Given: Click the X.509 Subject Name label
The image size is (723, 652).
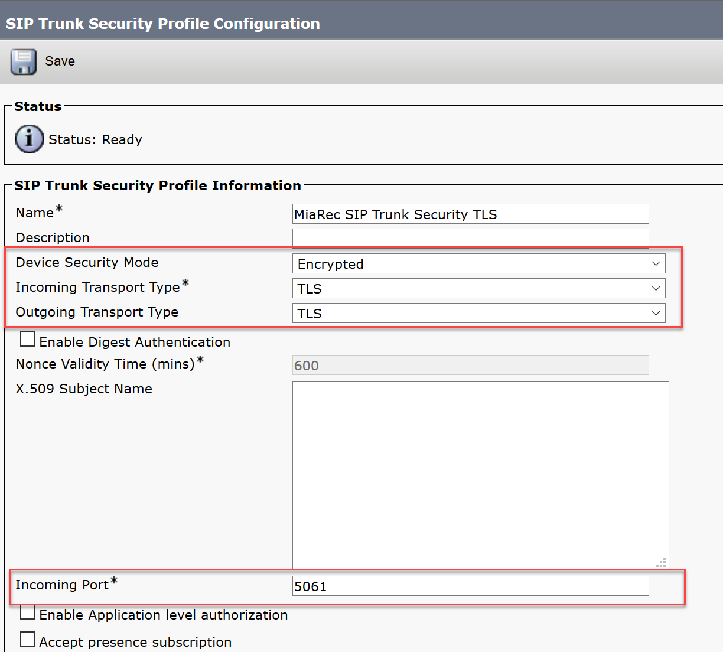Looking at the screenshot, I should click(84, 389).
